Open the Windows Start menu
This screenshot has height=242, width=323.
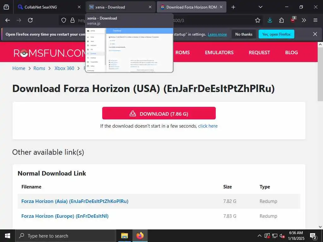(x=8, y=236)
